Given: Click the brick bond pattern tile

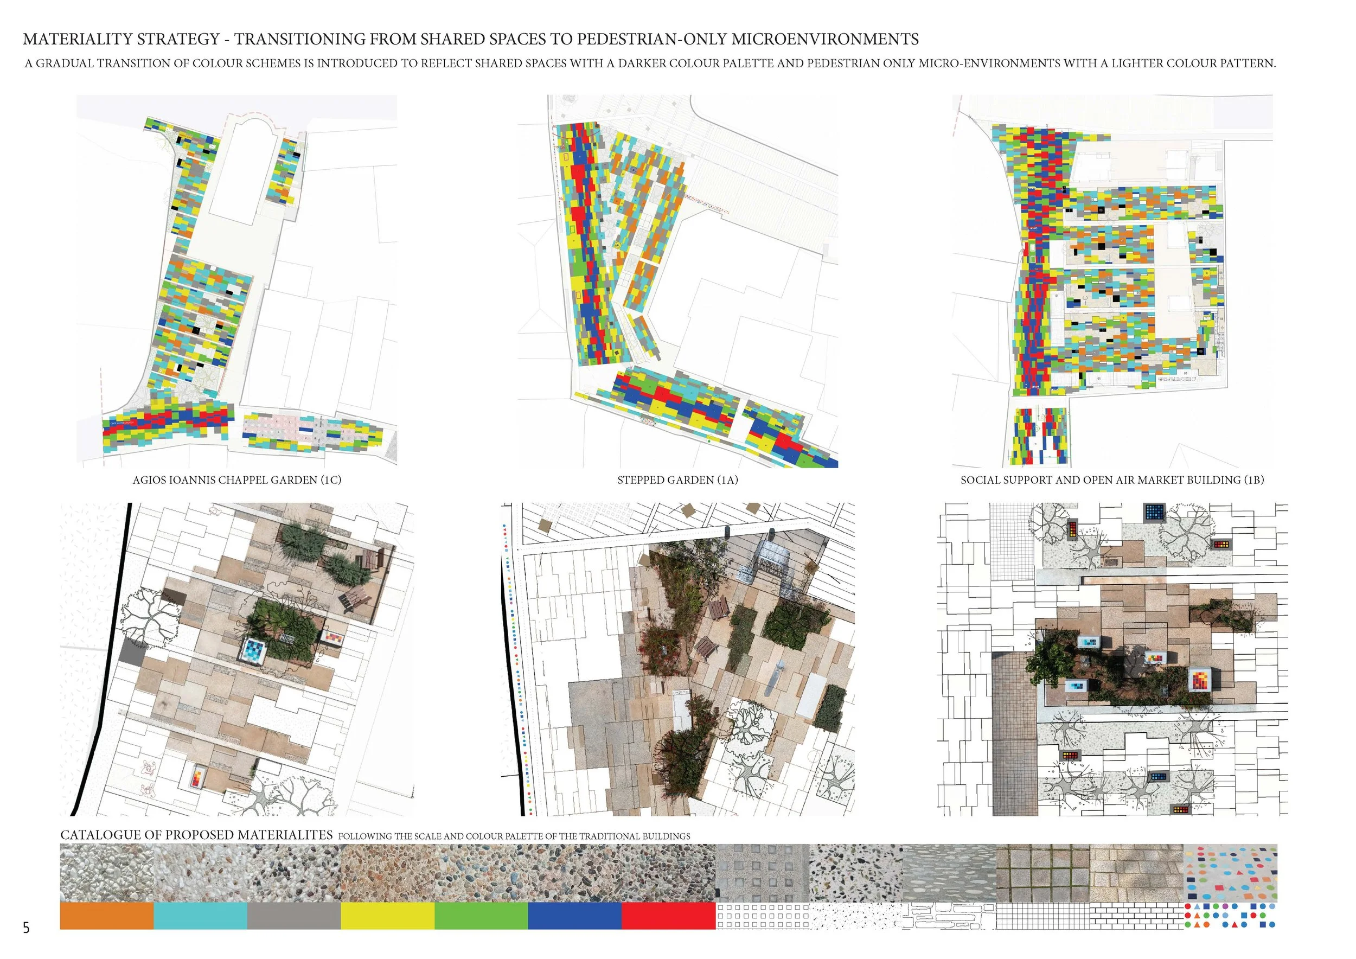Looking at the screenshot, I should click(1136, 916).
